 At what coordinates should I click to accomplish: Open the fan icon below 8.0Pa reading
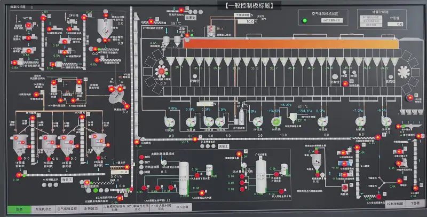pyautogui.click(x=322, y=121)
